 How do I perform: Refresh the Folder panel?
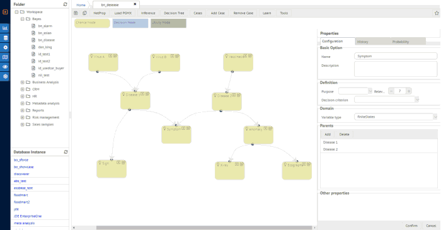coord(66,4)
